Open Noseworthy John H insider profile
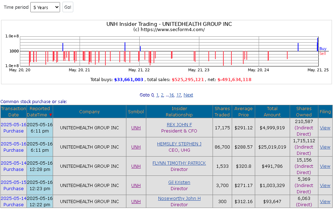 coord(179,199)
